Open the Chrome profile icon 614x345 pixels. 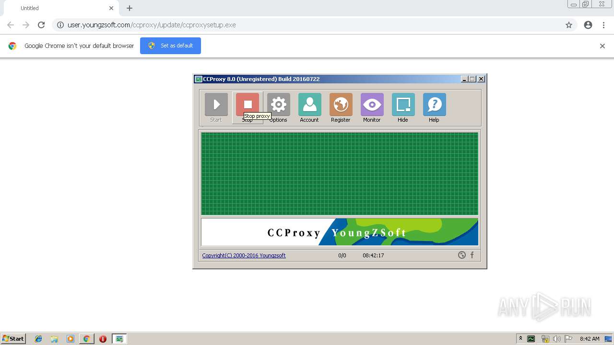coord(588,25)
